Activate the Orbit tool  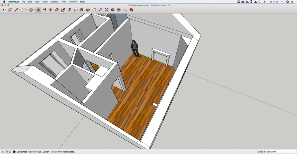[x=88, y=10]
